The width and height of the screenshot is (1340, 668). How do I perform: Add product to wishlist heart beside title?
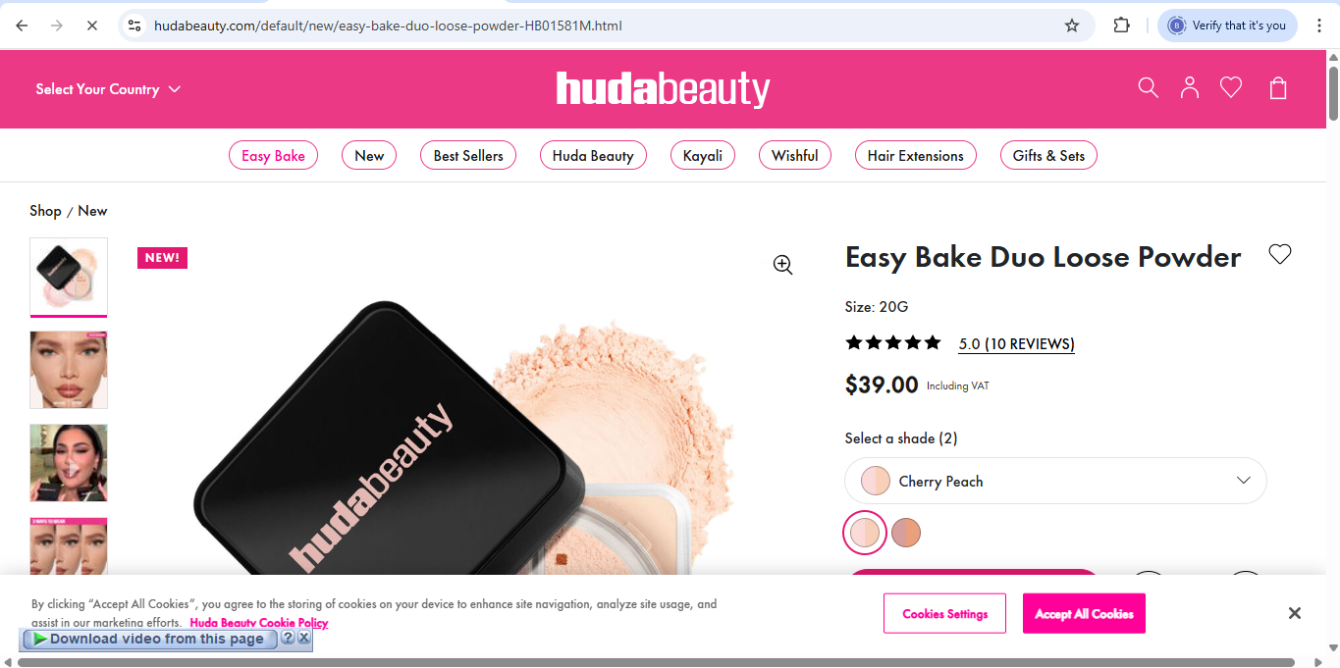(1280, 254)
